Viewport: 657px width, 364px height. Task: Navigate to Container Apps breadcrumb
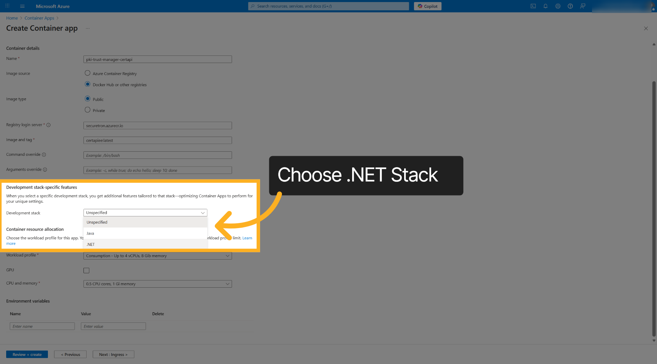pyautogui.click(x=39, y=18)
